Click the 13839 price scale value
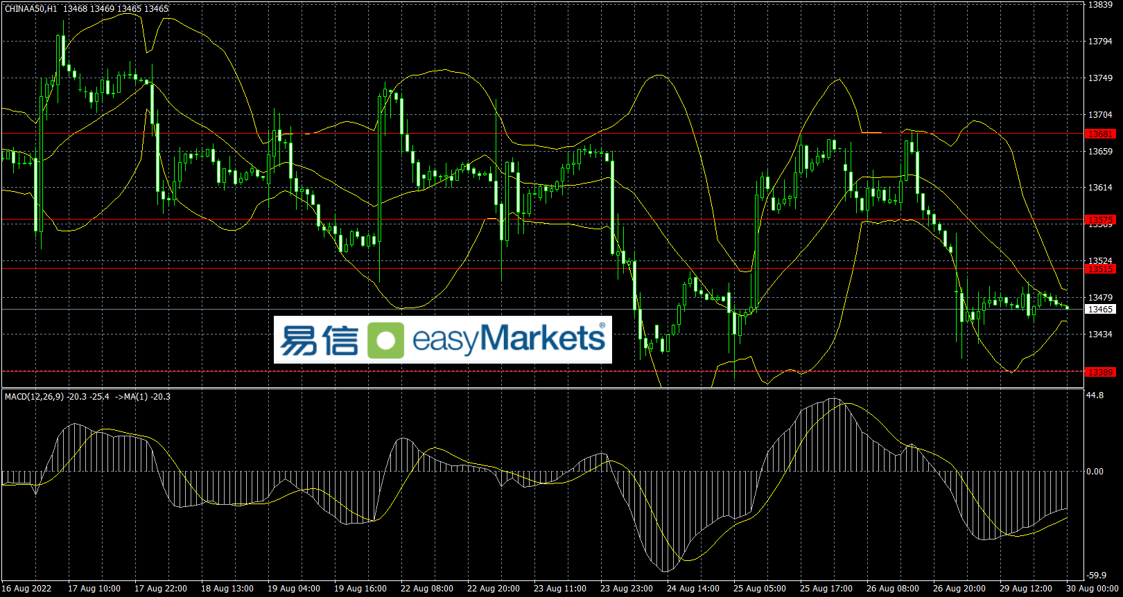This screenshot has height=597, width=1123. pyautogui.click(x=1100, y=5)
